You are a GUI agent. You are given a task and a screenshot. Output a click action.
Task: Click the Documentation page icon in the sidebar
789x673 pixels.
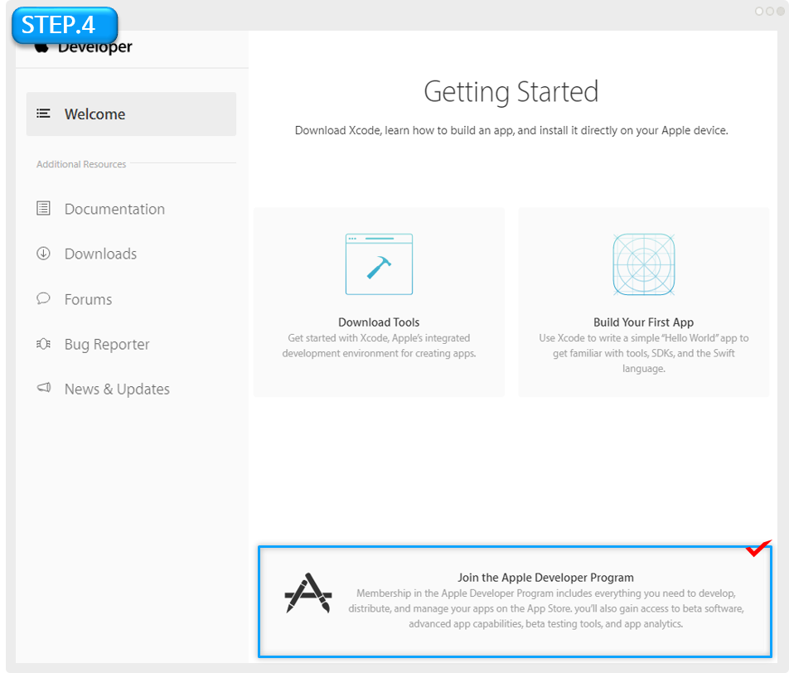[x=44, y=209]
